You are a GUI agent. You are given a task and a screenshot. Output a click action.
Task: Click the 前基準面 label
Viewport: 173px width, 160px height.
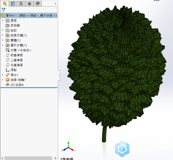(x=17, y=55)
